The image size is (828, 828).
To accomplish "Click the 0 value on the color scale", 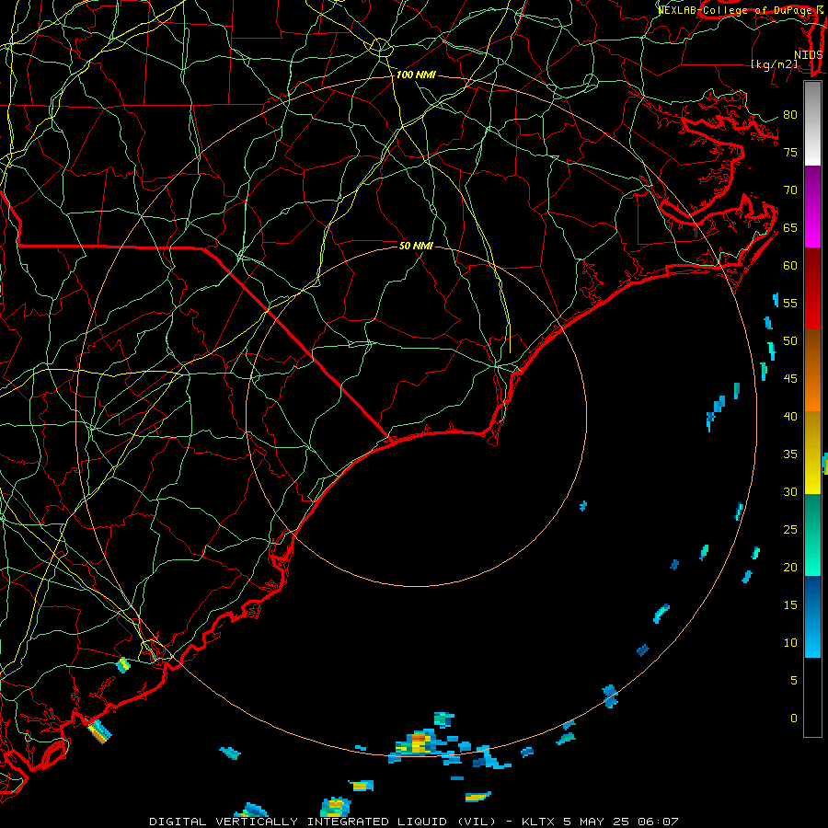I will tap(794, 719).
